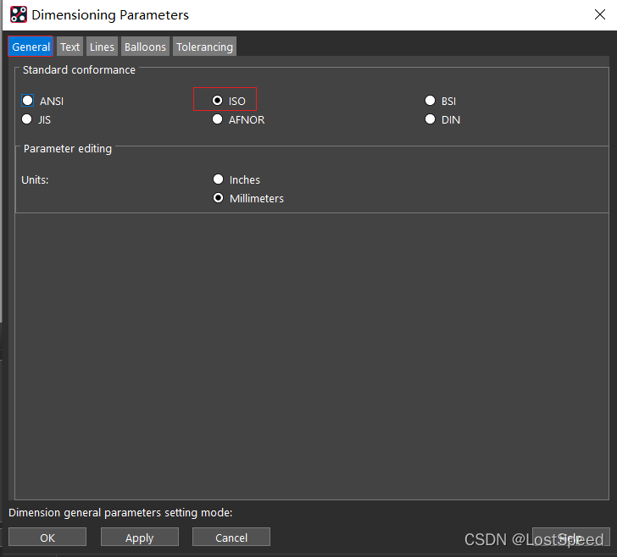
Task: Pick the JIS standard radio button
Action: click(28, 119)
